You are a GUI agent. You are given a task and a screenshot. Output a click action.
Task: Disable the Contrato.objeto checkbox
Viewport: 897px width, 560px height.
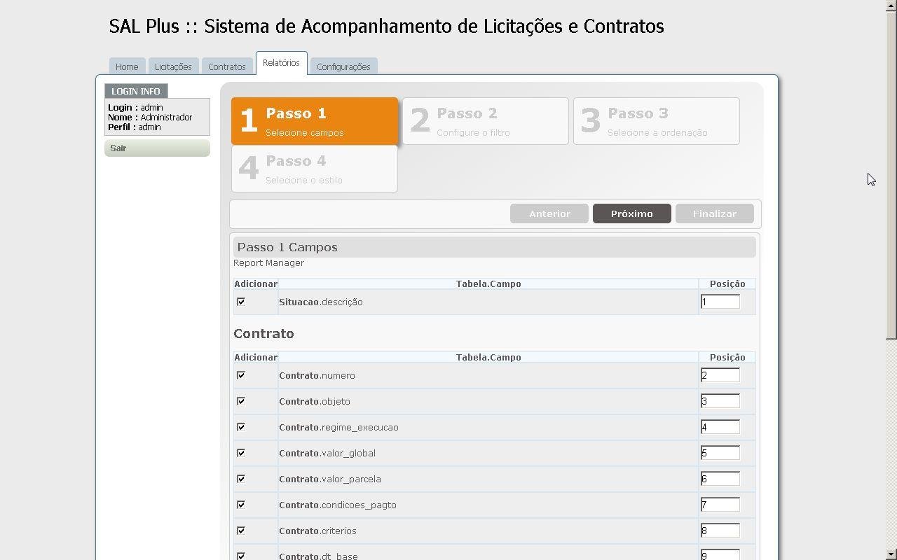(x=241, y=401)
